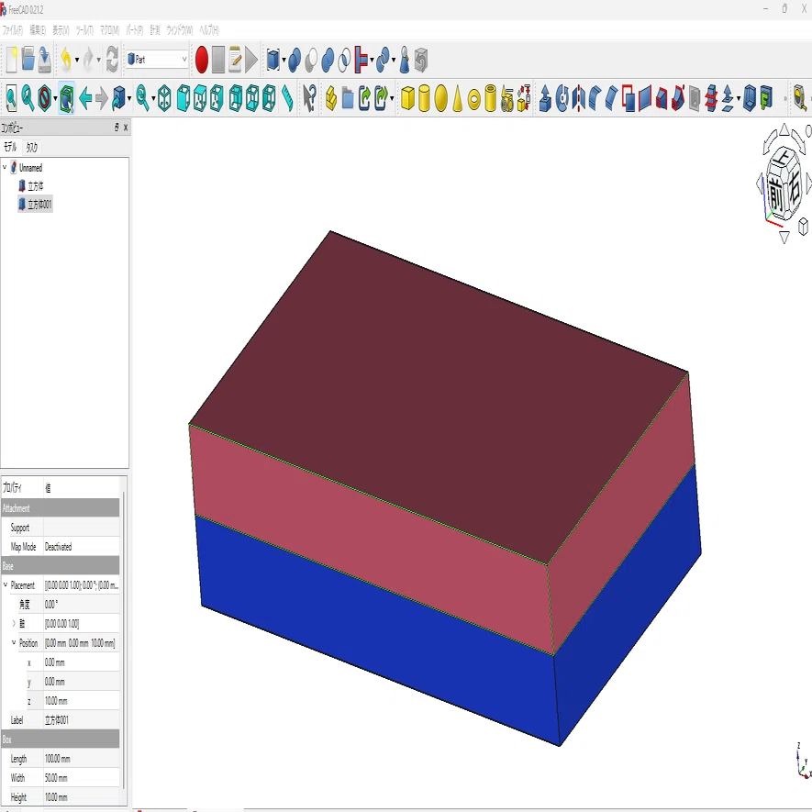This screenshot has width=812, height=812.
Task: Toggle bounding box selection view
Action: [66, 98]
